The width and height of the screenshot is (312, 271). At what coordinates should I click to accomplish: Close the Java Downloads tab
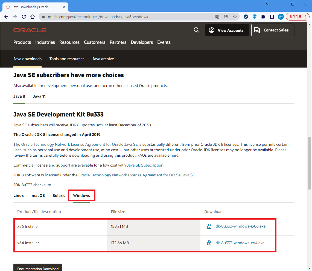pos(64,7)
